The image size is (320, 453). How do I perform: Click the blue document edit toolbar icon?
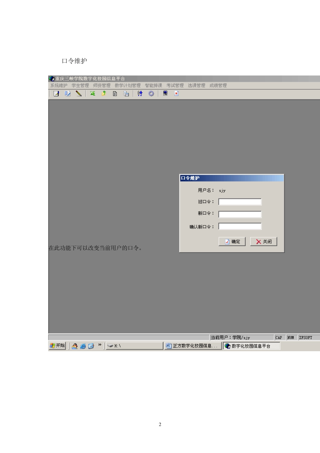point(67,93)
